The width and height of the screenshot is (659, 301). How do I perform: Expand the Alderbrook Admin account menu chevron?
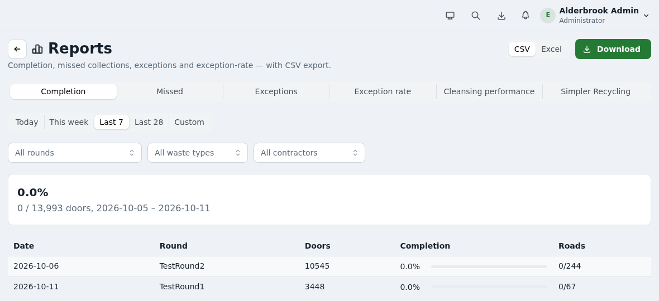click(646, 16)
